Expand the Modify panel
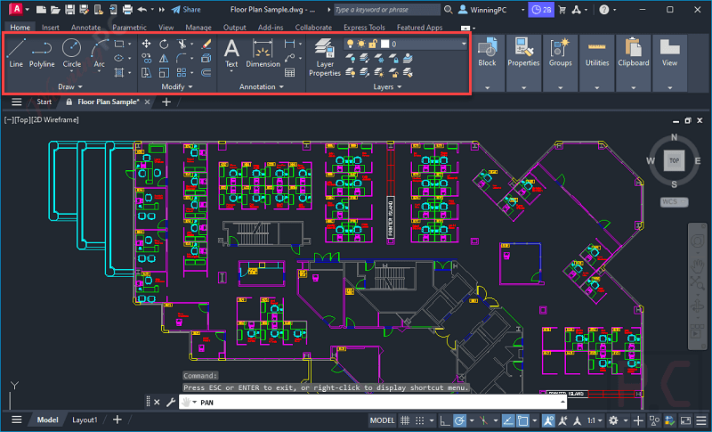This screenshot has height=432, width=712. coord(177,87)
